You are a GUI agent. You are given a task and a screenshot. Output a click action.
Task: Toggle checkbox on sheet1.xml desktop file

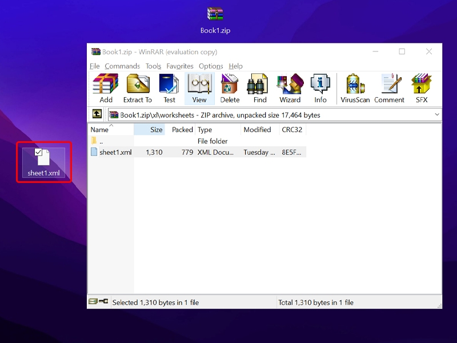pos(38,152)
